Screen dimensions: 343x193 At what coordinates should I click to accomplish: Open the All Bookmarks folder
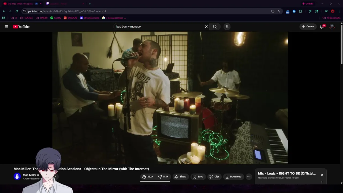tap(331, 18)
